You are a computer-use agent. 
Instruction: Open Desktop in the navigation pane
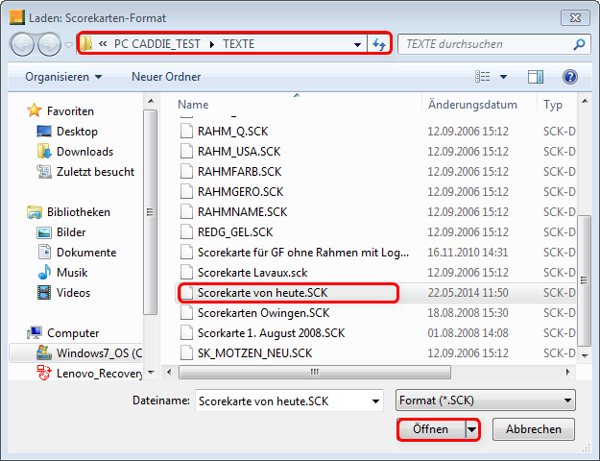(x=77, y=132)
